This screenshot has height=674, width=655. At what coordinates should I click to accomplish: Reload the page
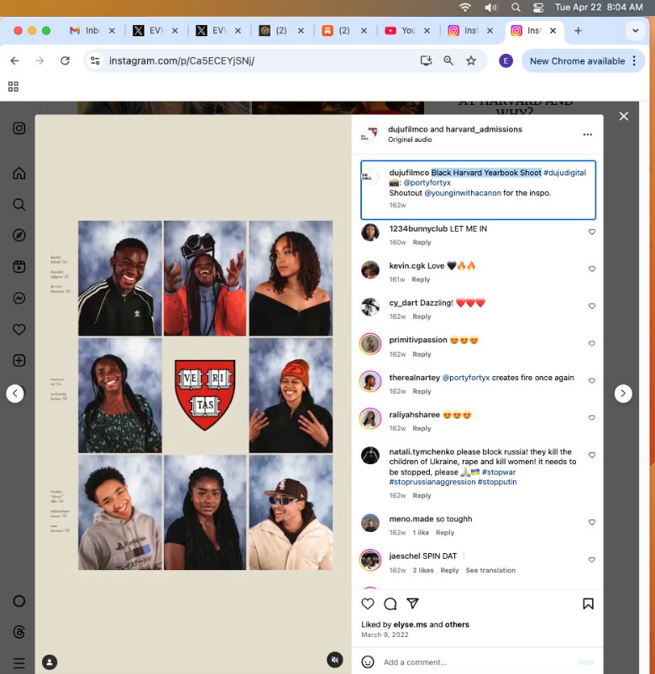pyautogui.click(x=65, y=61)
